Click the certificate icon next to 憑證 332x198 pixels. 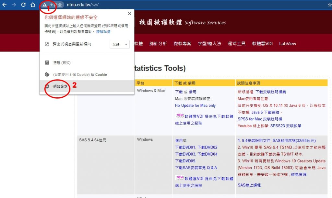click(47, 62)
